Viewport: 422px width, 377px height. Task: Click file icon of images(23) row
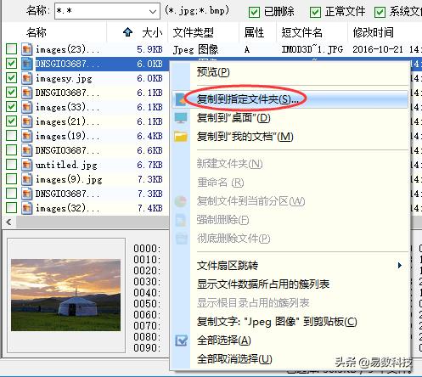click(x=26, y=49)
